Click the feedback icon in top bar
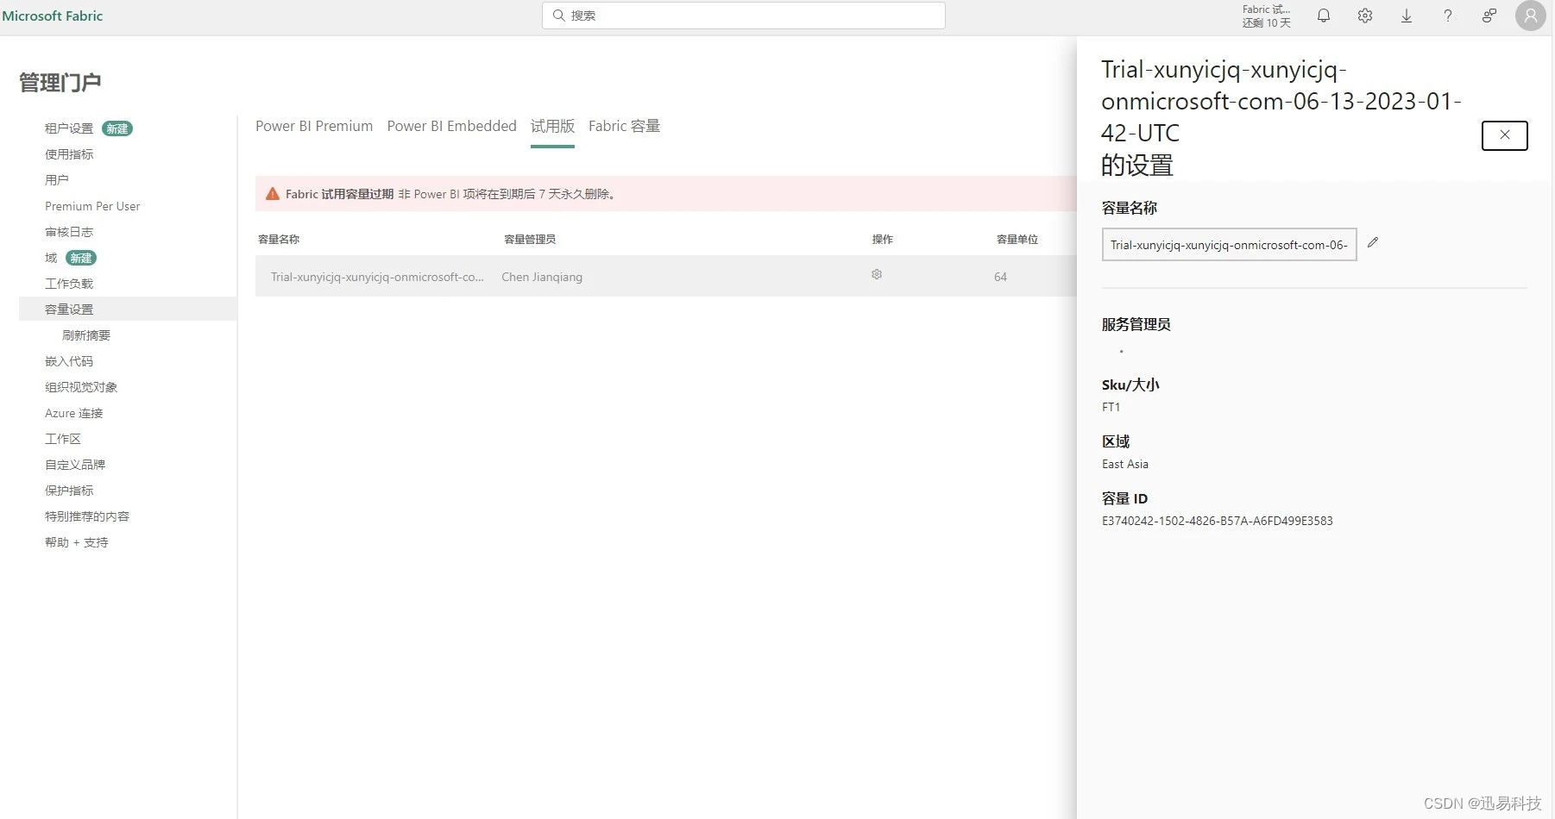 tap(1489, 16)
